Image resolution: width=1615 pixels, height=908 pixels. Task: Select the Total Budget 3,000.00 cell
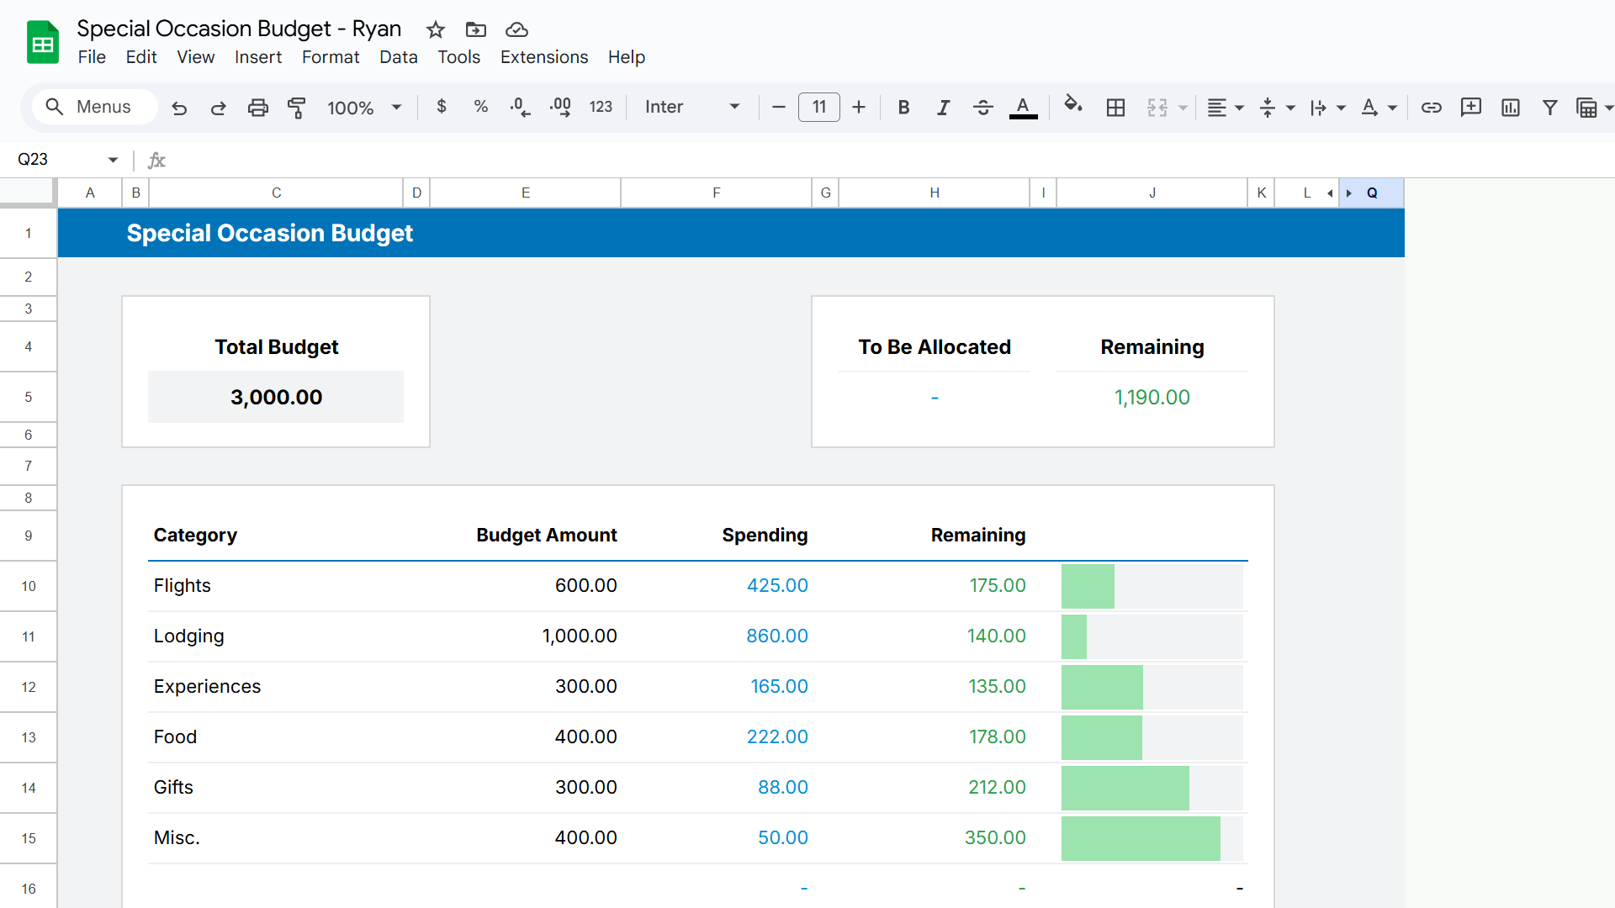276,397
